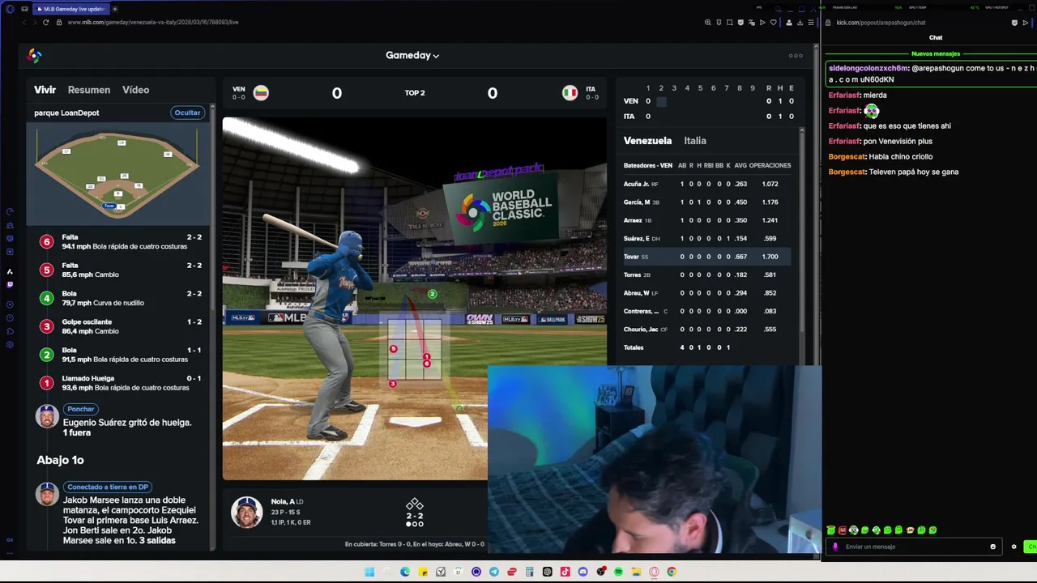Click username sidelongcolonzxch6m in chat
1037x583 pixels.
868,68
